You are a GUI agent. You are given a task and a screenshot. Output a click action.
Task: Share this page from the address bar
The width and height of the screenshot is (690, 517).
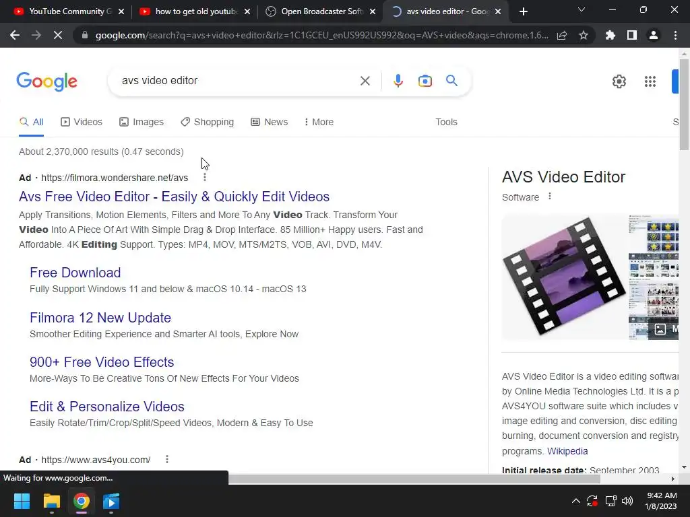pos(562,35)
